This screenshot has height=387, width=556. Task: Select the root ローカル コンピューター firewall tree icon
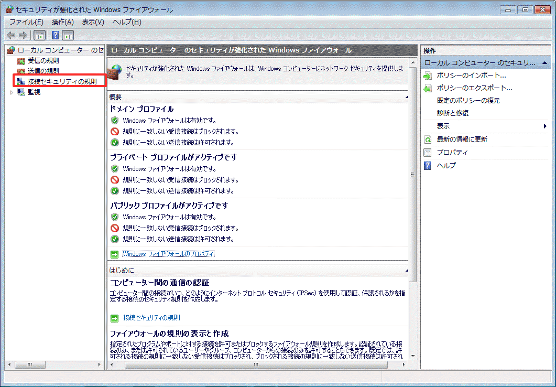(x=11, y=50)
